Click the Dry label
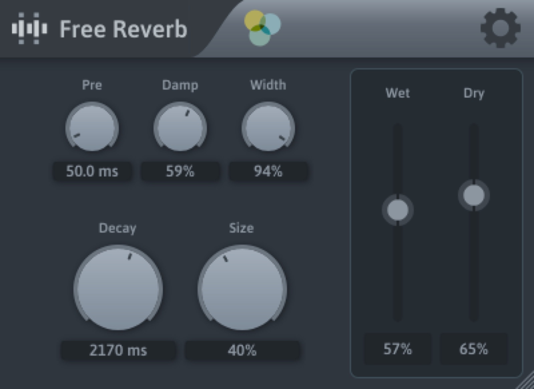This screenshot has width=534, height=389. click(x=474, y=94)
